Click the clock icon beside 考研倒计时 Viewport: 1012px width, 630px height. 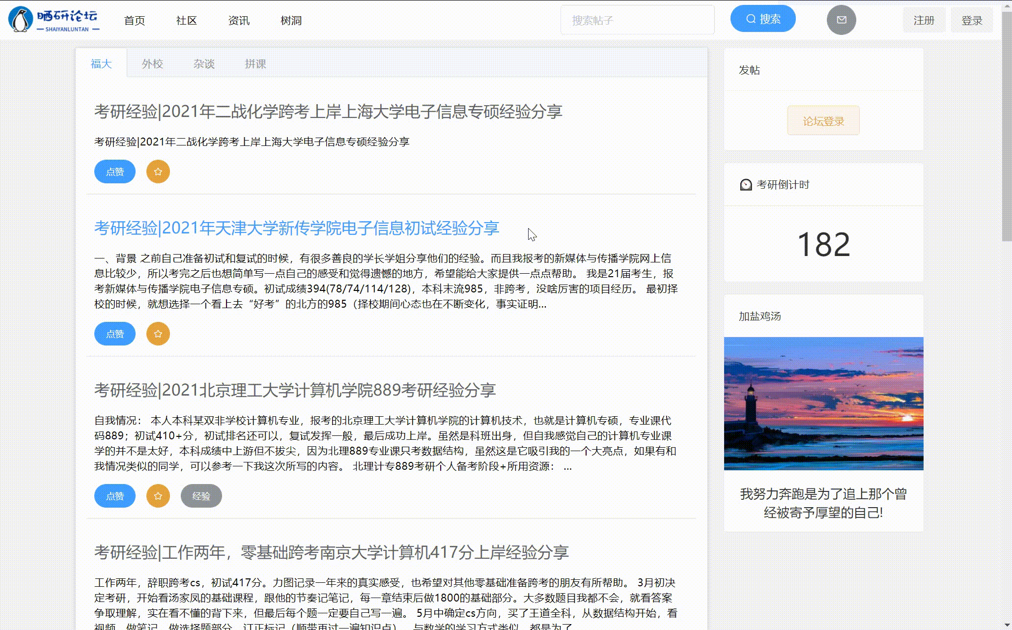[x=746, y=185]
